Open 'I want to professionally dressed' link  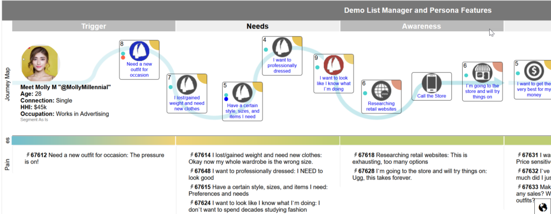(282, 66)
